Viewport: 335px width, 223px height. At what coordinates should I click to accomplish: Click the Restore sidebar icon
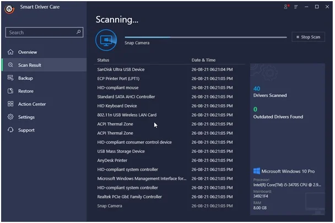10,91
